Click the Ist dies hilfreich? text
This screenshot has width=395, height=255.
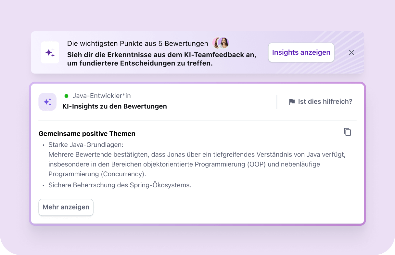(325, 101)
